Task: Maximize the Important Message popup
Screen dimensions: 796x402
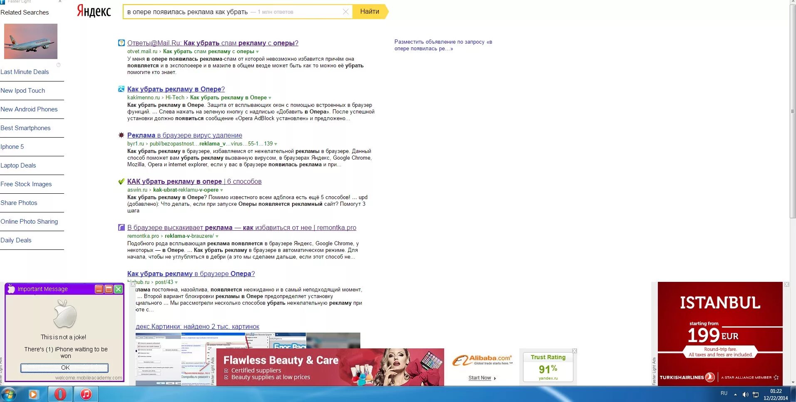Action: coord(109,289)
